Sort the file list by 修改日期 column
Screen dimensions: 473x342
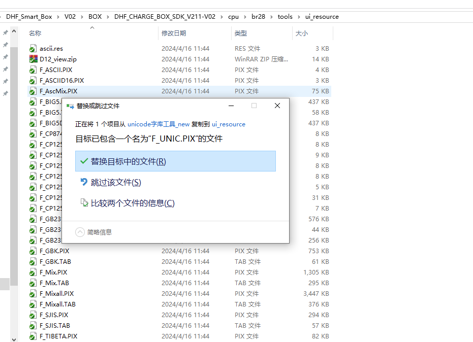click(x=174, y=33)
